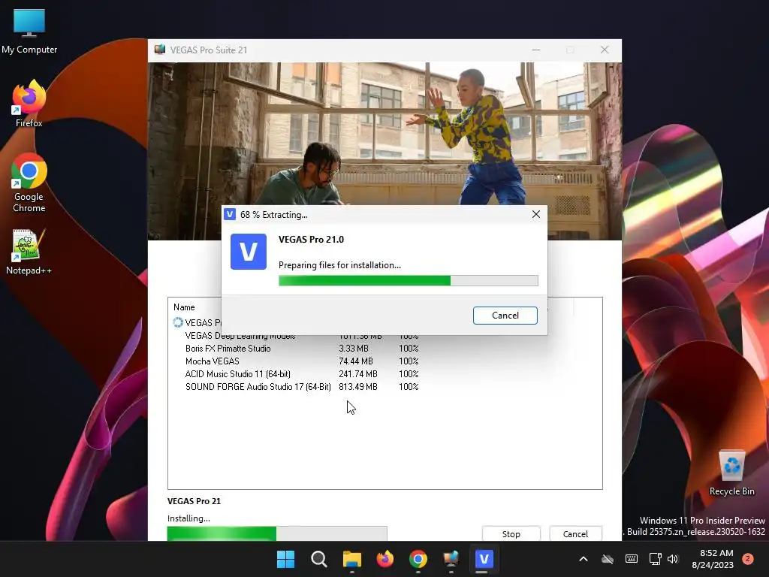769x577 pixels.
Task: Open Google Chrome desktop shortcut
Action: 29,183
